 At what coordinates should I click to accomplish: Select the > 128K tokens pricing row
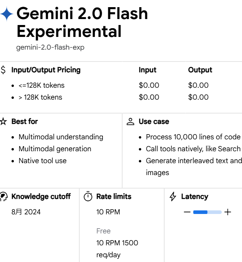(40, 97)
